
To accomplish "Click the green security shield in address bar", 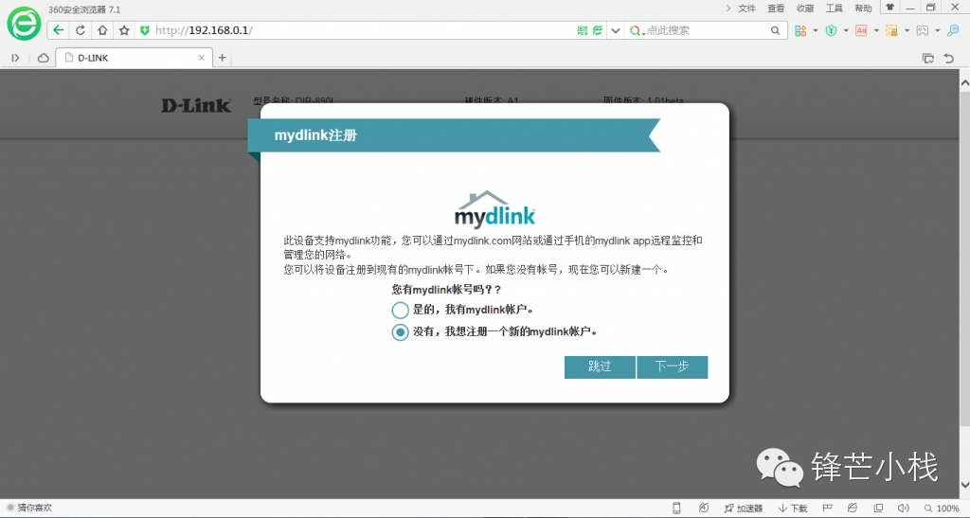I will [x=145, y=30].
